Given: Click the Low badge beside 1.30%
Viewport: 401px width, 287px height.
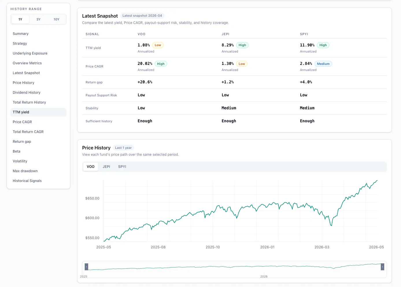Looking at the screenshot, I should (242, 64).
